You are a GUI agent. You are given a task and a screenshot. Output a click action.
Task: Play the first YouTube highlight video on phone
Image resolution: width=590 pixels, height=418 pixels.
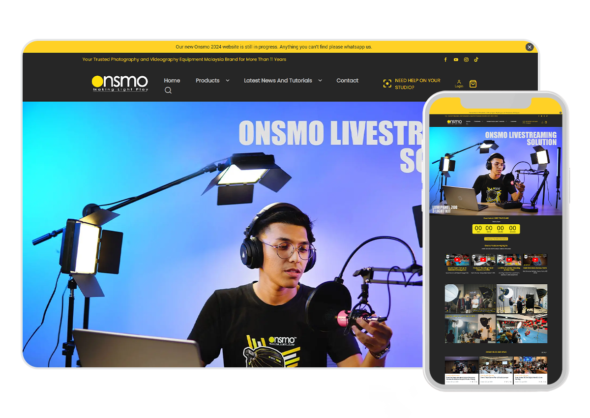coord(457,260)
